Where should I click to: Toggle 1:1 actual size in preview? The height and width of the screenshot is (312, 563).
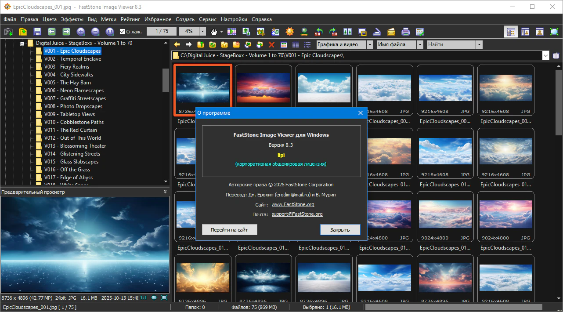(144, 297)
